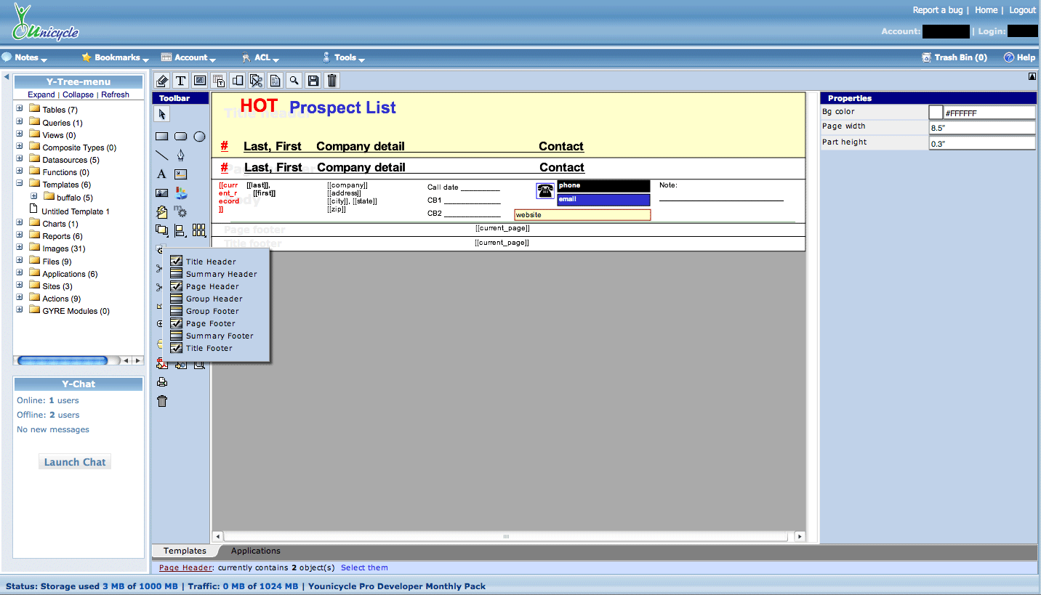Select the text 'A' tool
The height and width of the screenshot is (595, 1041).
[161, 174]
